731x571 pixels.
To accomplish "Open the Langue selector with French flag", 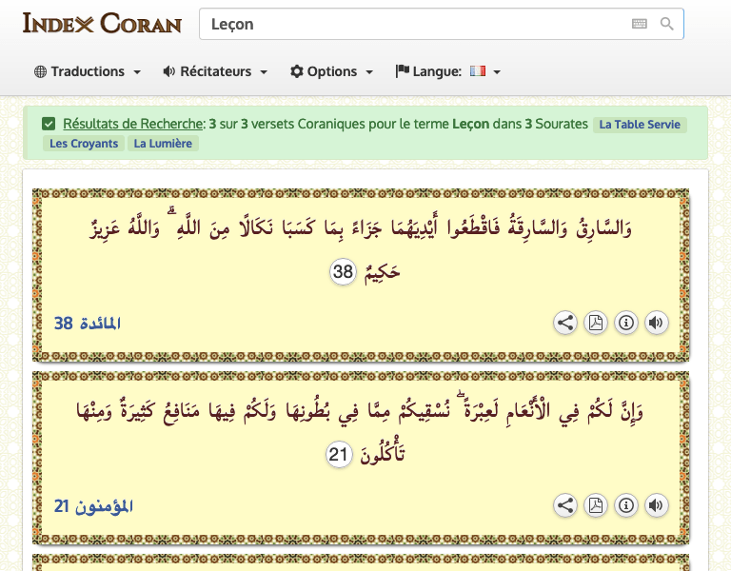I will [x=448, y=71].
